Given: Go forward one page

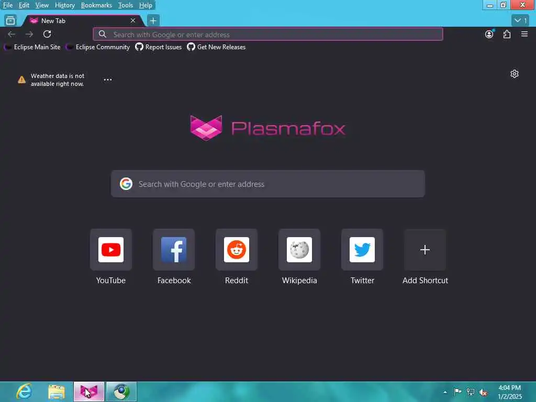Looking at the screenshot, I should point(29,34).
